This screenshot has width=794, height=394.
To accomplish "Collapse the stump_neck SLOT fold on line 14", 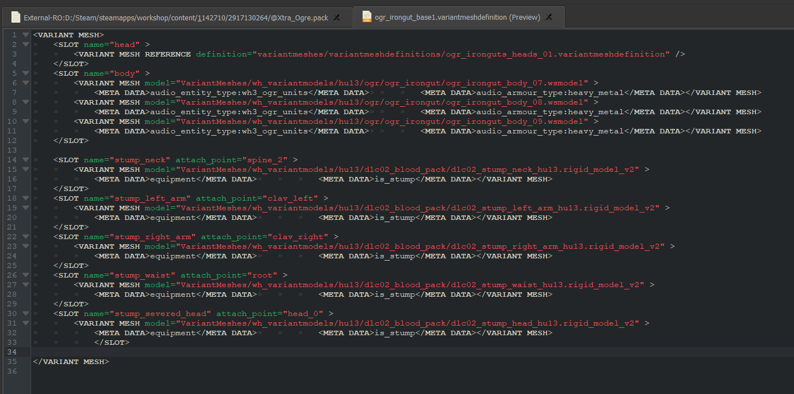I will coord(25,159).
